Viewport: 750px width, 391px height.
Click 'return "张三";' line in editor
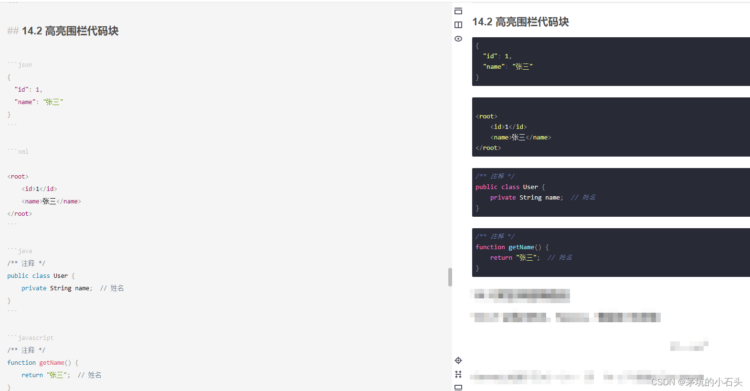(x=46, y=375)
